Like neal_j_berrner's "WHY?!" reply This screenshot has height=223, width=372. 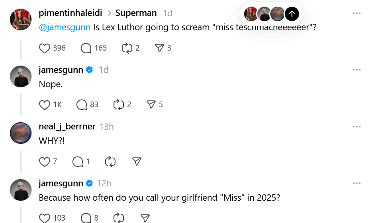pos(45,162)
